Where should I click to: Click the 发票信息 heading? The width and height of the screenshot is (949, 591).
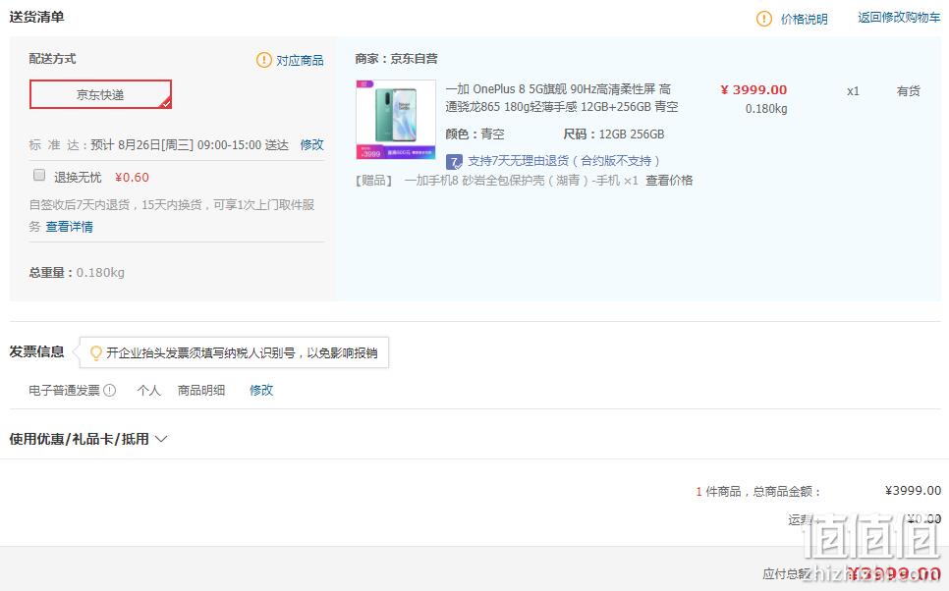[x=37, y=352]
